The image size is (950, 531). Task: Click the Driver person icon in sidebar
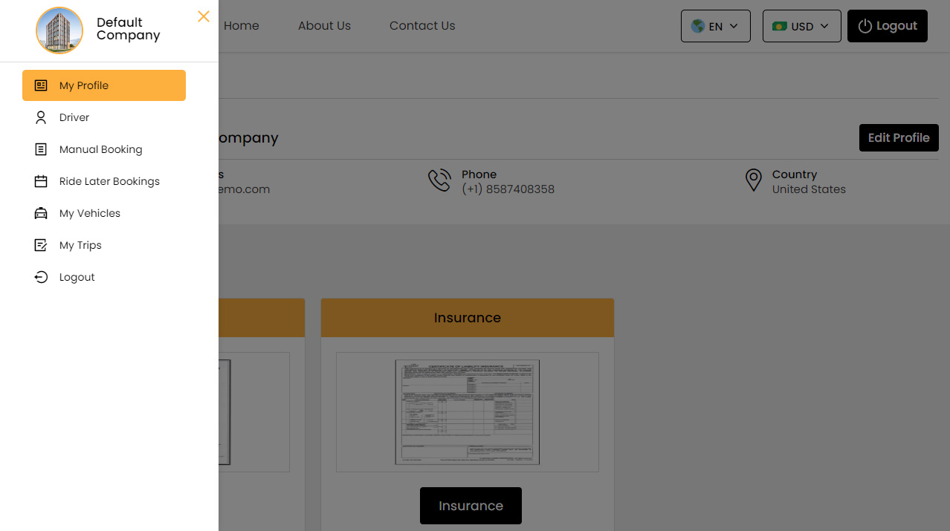pos(41,117)
